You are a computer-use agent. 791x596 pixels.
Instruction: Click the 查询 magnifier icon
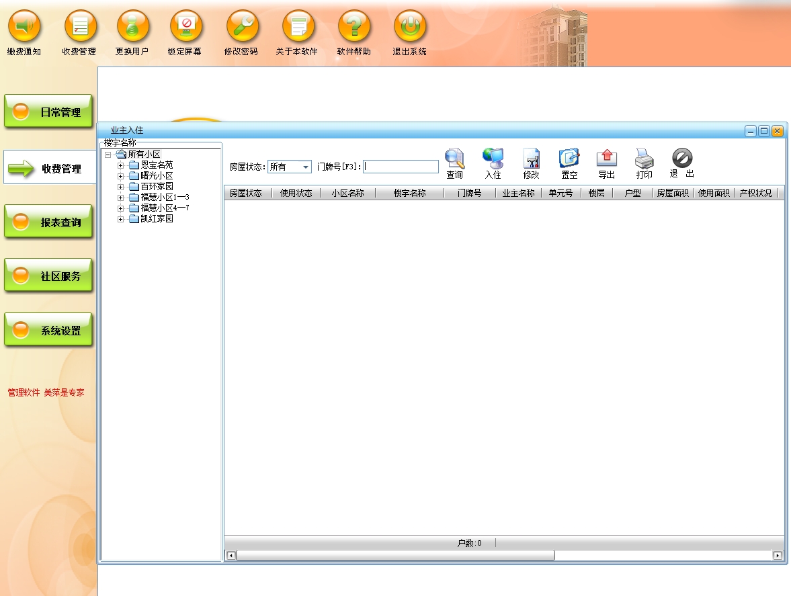click(x=455, y=159)
